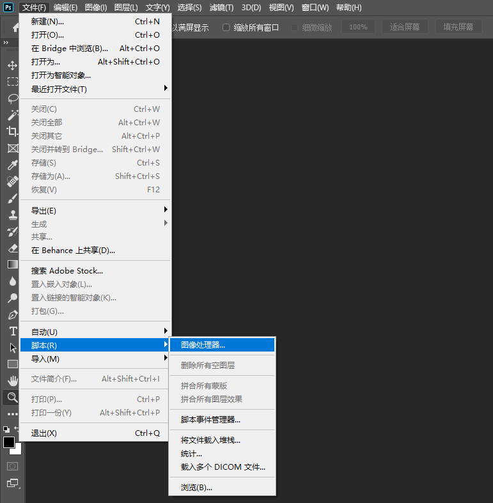
Task: Open the 图层(L) menu
Action: 126,8
